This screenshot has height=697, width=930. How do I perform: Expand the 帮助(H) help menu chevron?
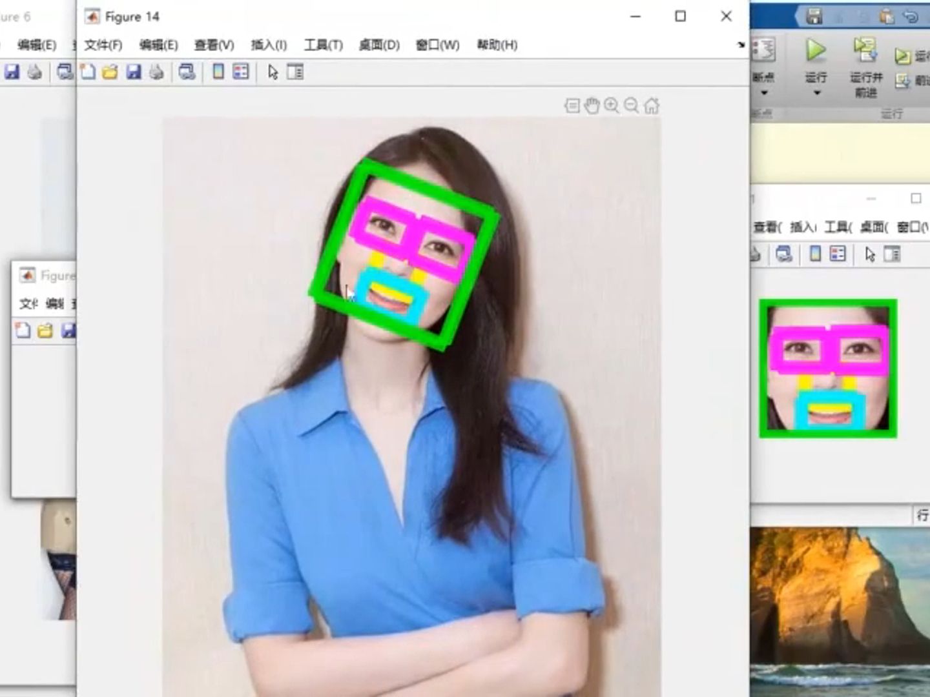click(741, 45)
